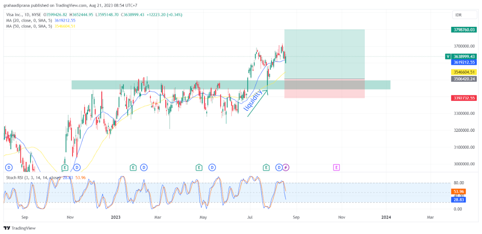The width and height of the screenshot is (482, 234).
Task: Click the earnings E marker left of November D
Action: click(64, 168)
